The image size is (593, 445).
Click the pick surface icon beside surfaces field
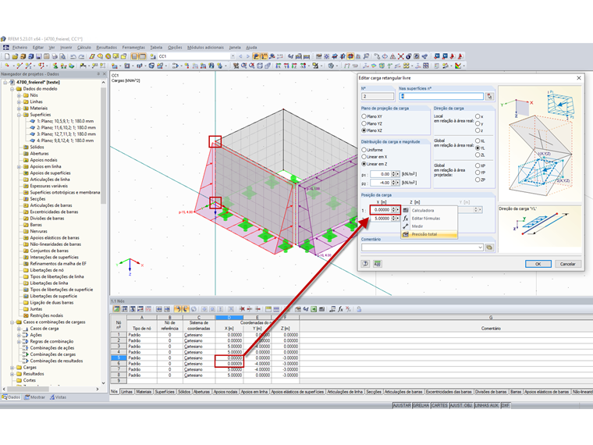tap(490, 97)
